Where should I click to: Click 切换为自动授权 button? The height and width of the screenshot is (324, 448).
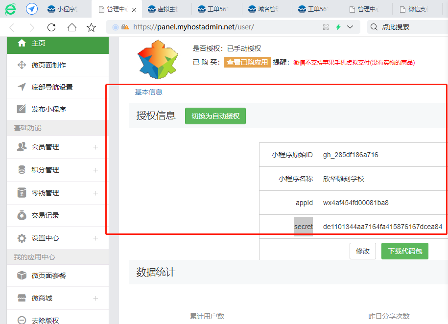coord(215,116)
